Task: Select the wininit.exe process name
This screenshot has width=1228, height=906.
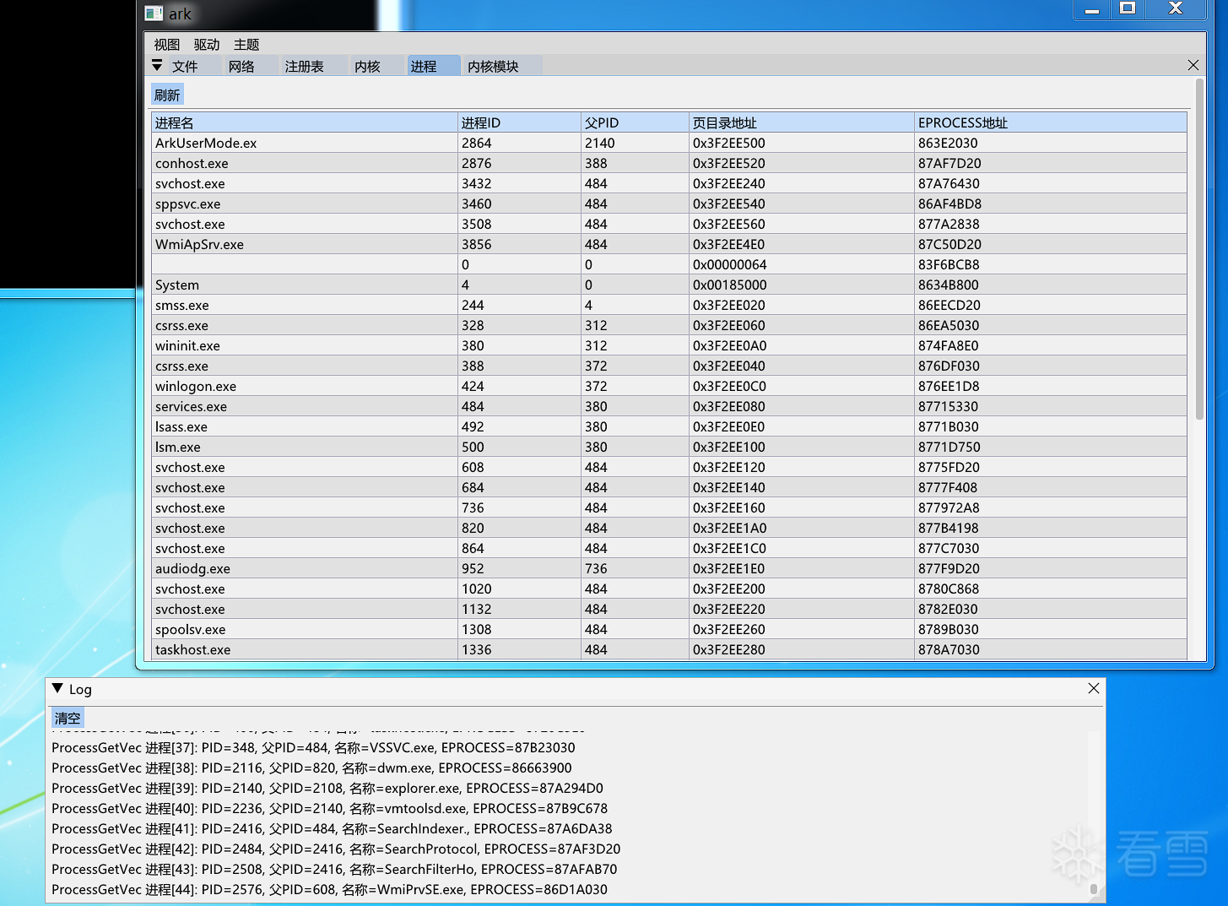Action: (x=187, y=345)
